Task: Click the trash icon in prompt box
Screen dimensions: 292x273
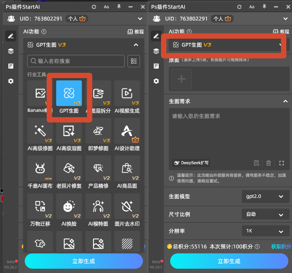Action: click(x=268, y=163)
